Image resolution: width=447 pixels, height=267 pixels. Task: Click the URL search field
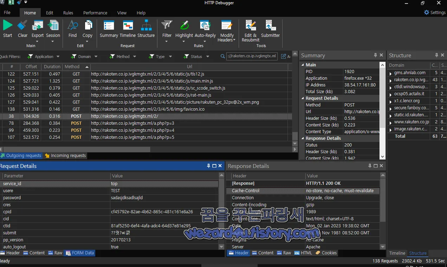click(252, 56)
